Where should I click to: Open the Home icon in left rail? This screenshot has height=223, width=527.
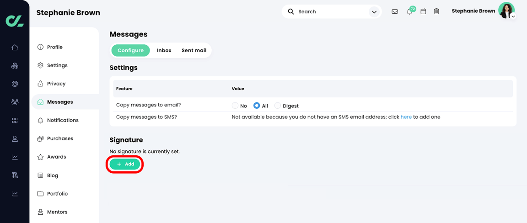15,48
